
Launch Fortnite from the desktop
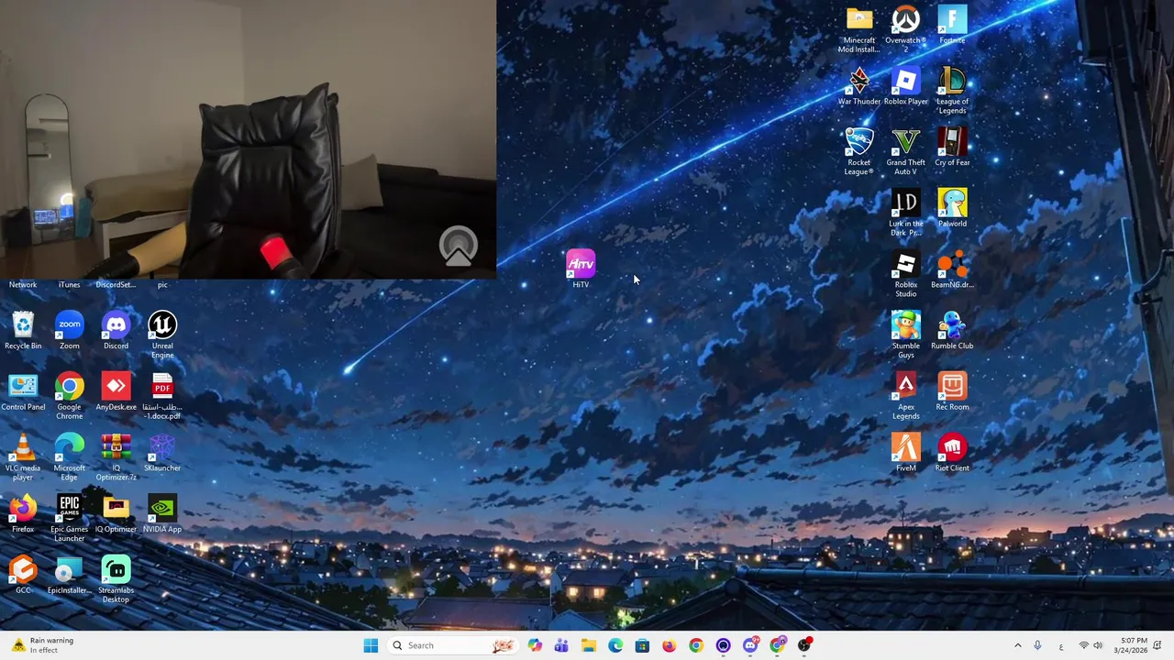(x=952, y=26)
